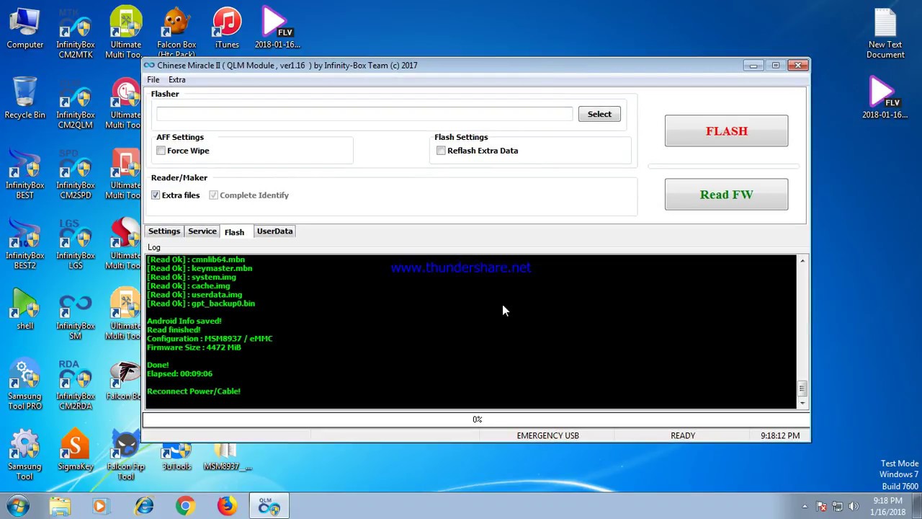922x519 pixels.
Task: Launch Google Chrome from the taskbar
Action: point(185,506)
